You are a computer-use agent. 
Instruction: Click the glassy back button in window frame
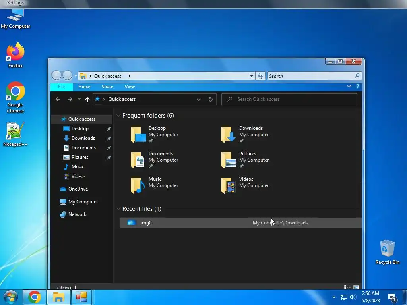tap(56, 75)
